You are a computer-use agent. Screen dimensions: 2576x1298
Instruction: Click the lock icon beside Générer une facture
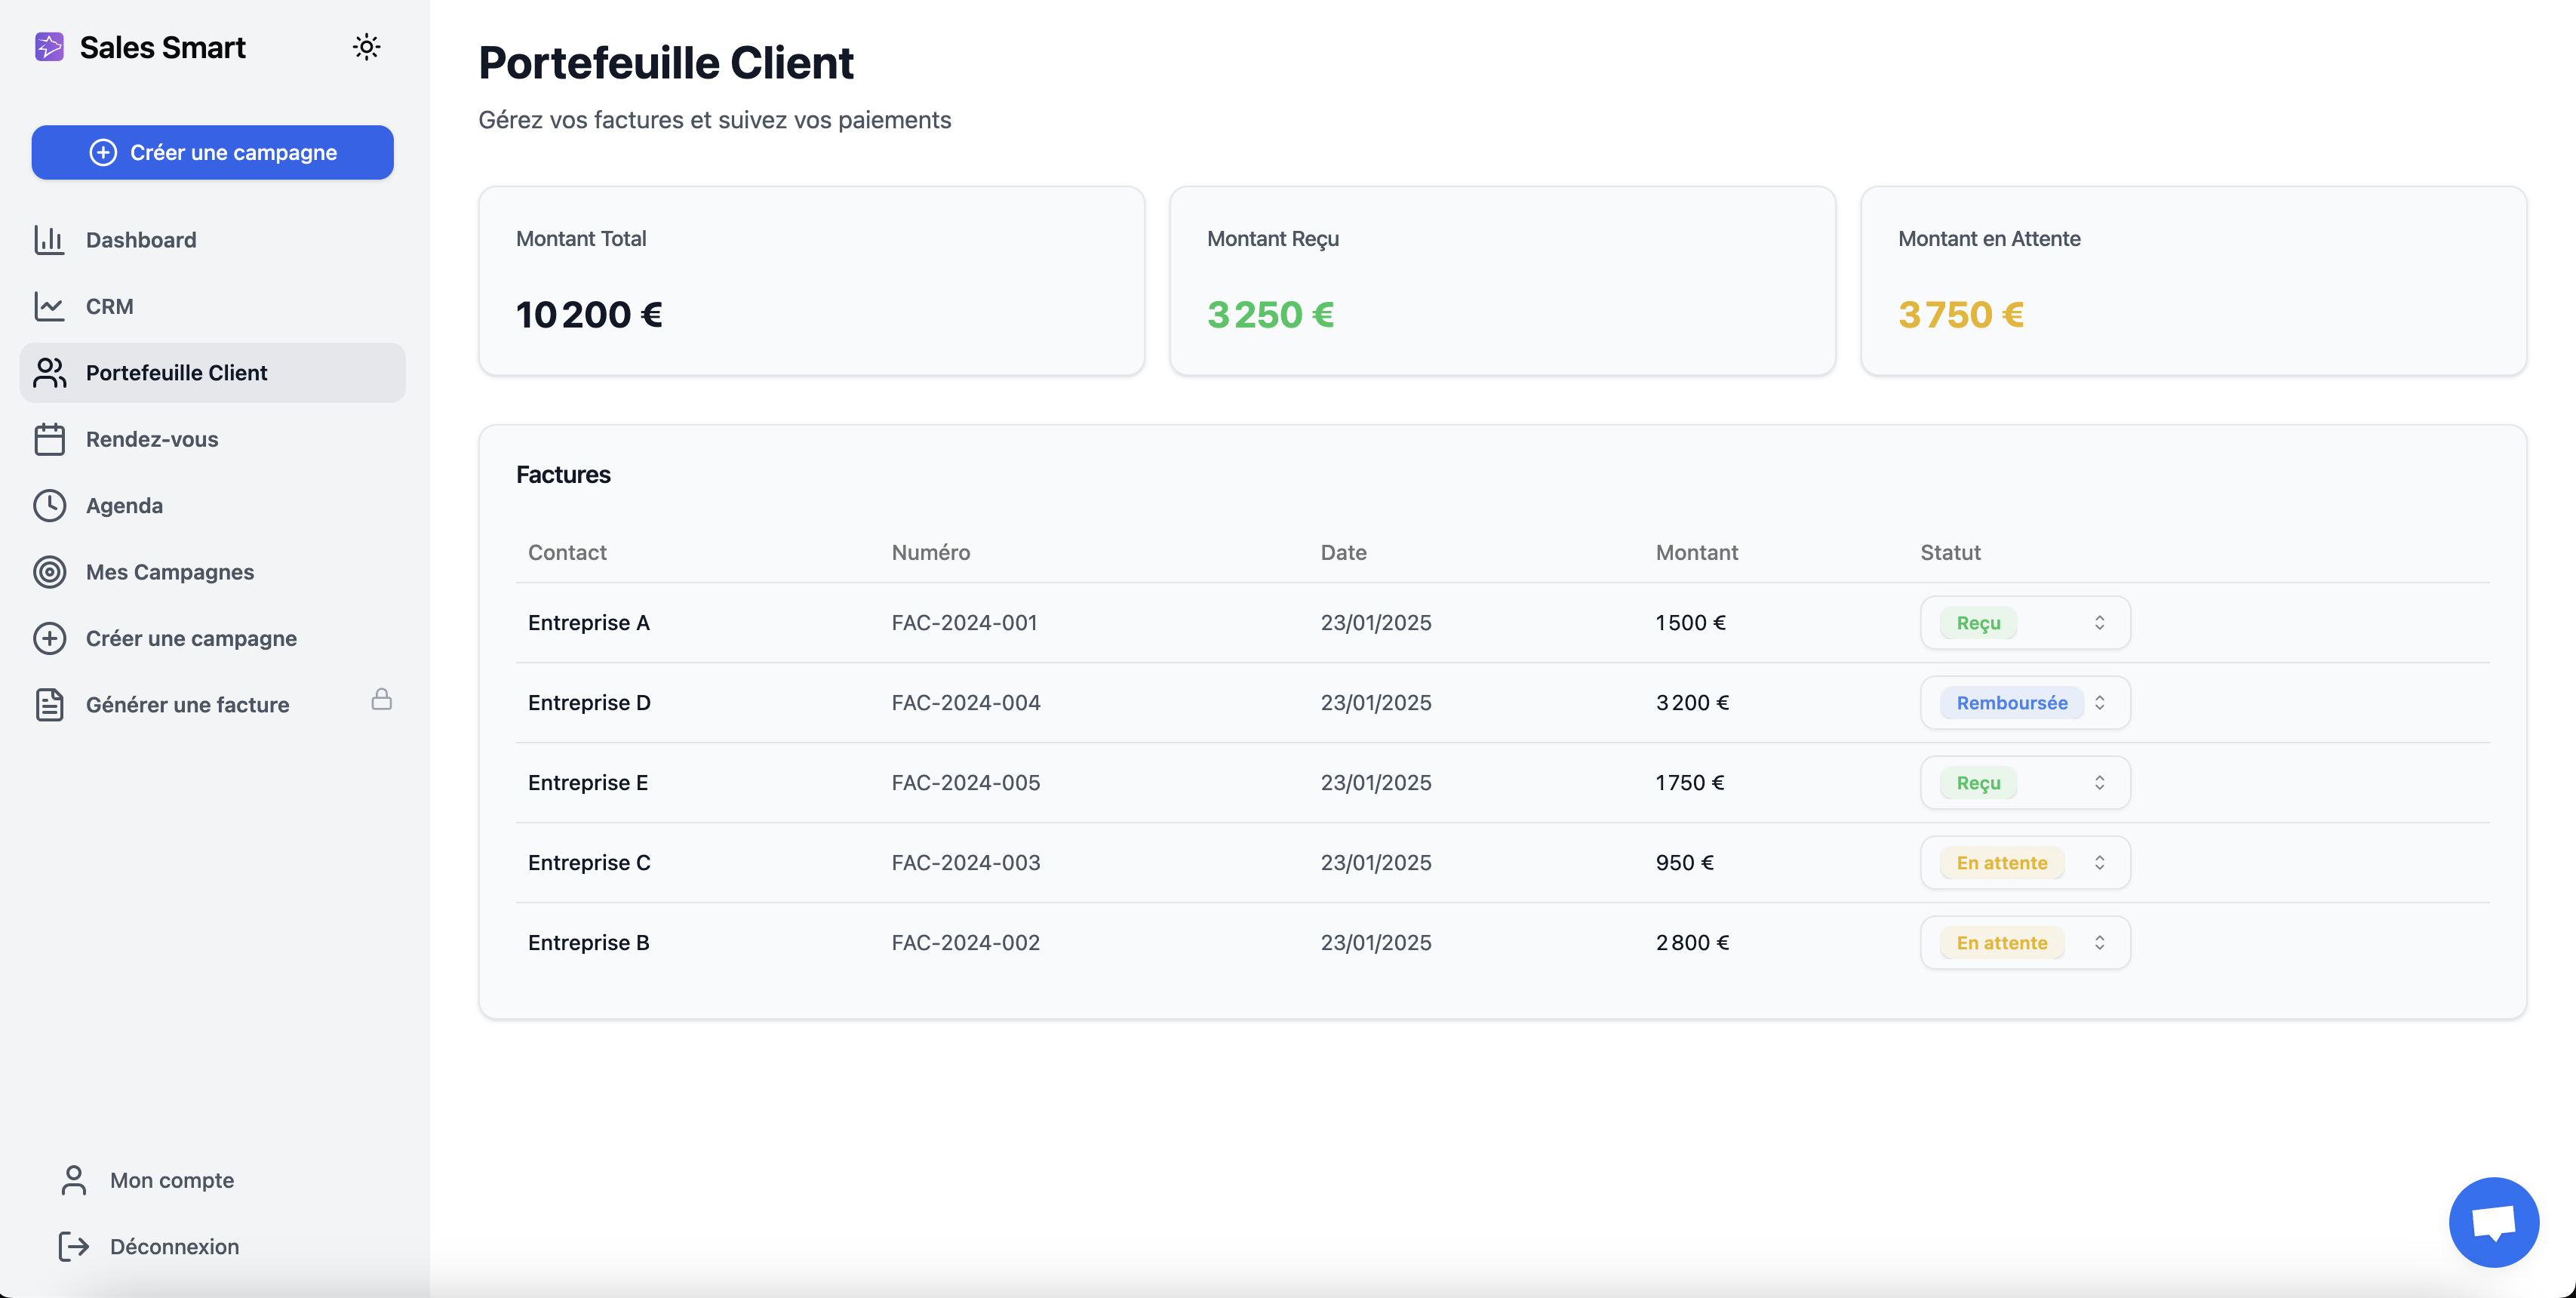(381, 699)
